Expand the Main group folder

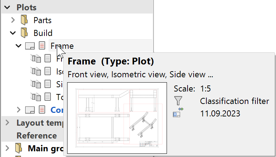7,148
